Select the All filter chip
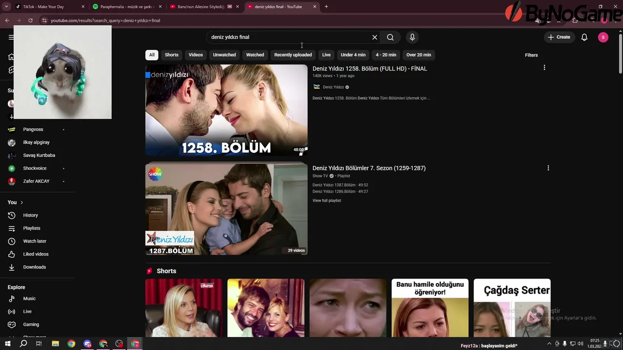This screenshot has width=623, height=350. pos(152,55)
